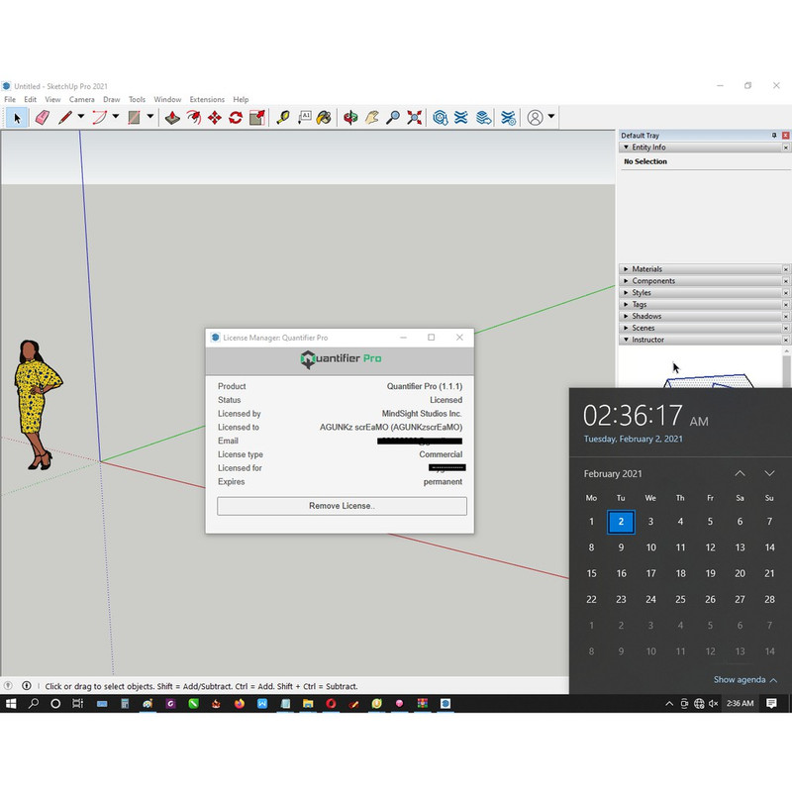Select the Rotate tool

point(236,118)
